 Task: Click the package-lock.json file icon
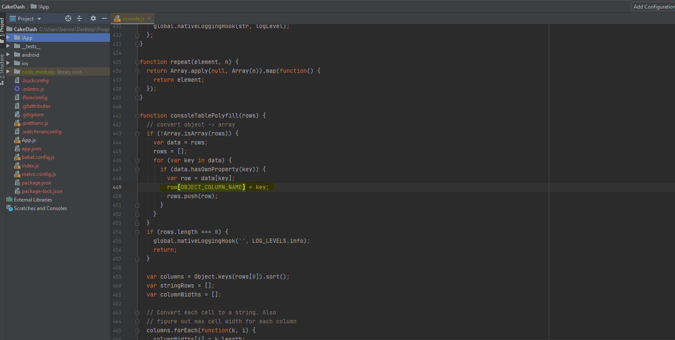coord(17,191)
